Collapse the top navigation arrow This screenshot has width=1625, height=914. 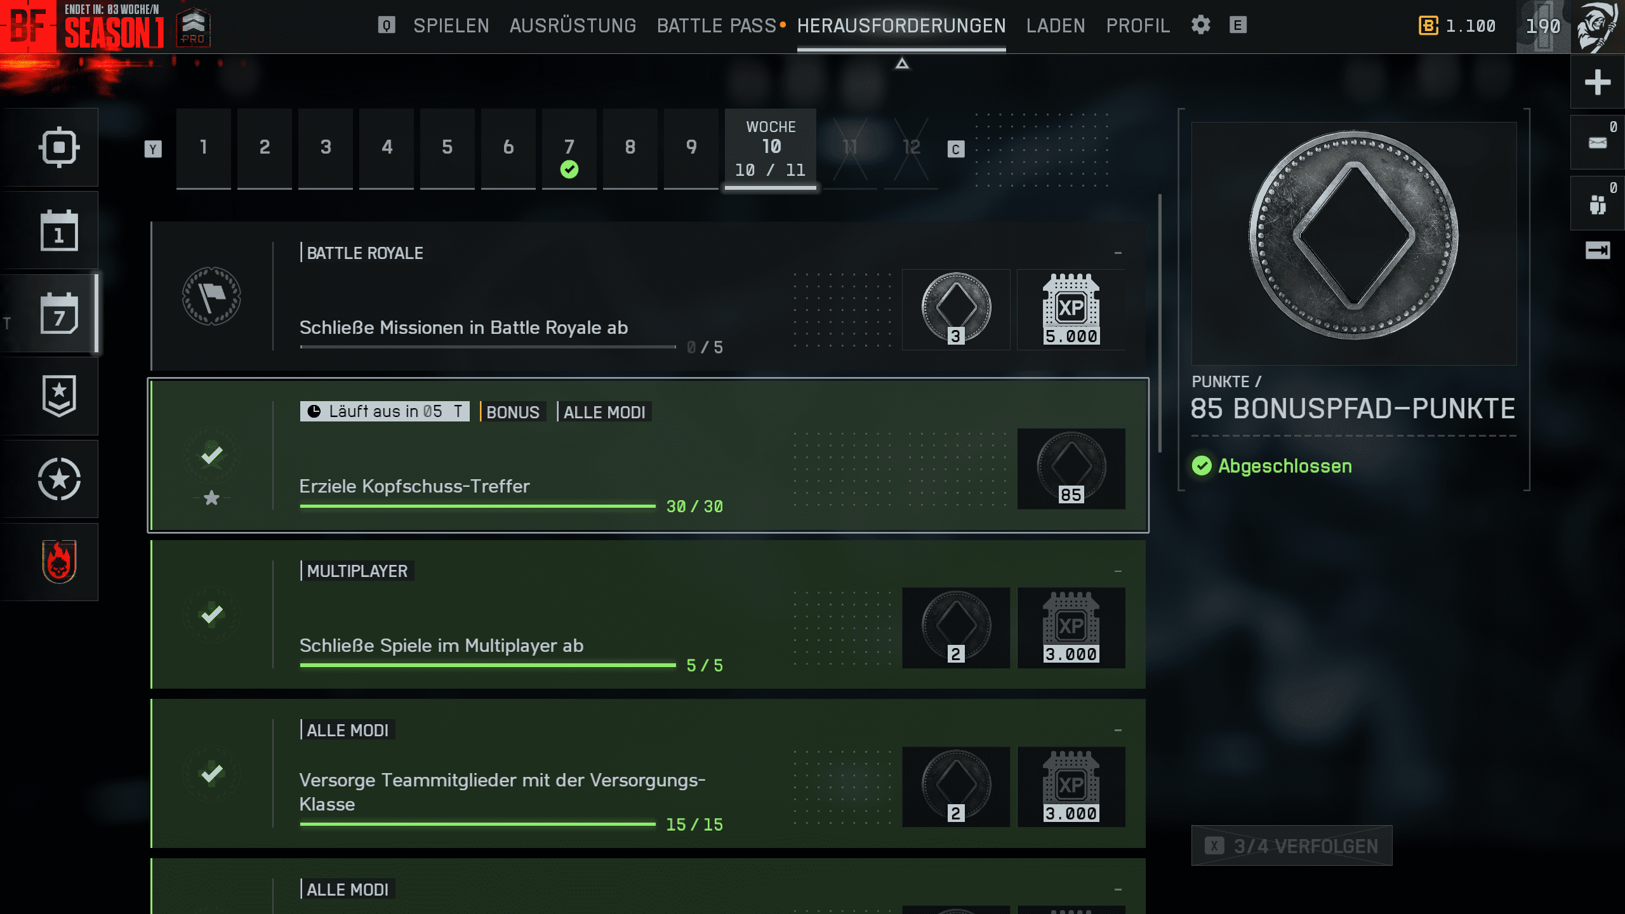coord(902,63)
